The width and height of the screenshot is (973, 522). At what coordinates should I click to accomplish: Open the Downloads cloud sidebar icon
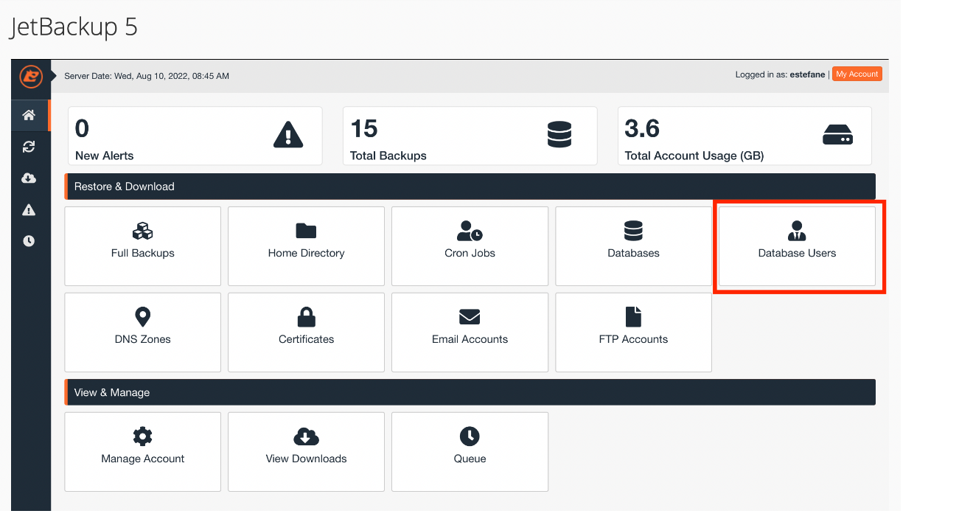click(29, 178)
